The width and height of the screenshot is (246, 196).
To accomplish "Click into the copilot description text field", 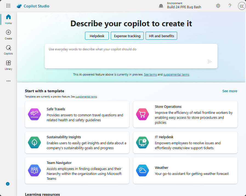I will [x=126, y=55].
